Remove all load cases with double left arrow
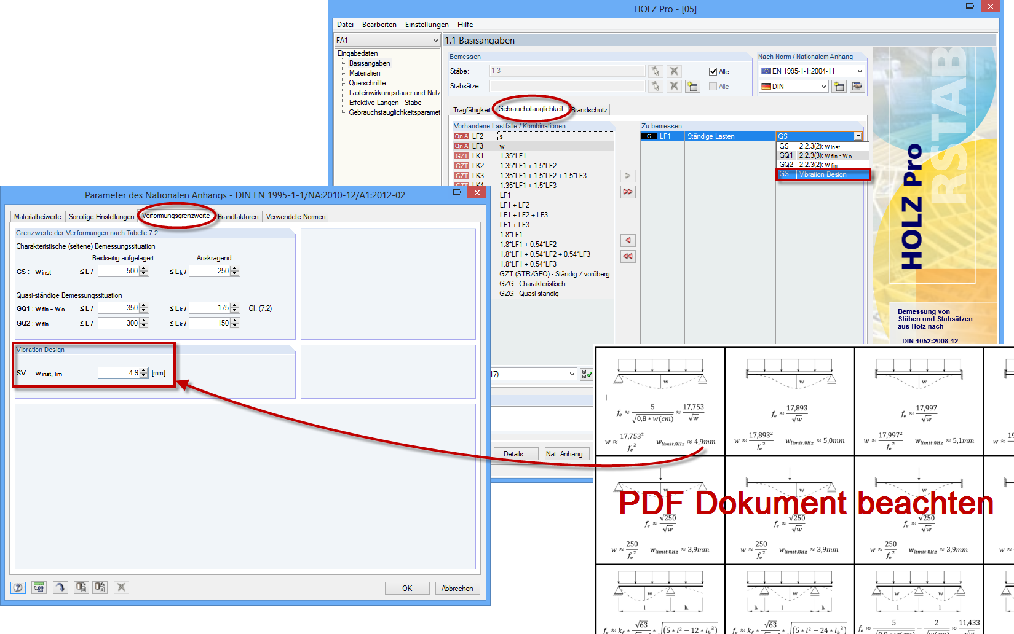The image size is (1014, 634). click(628, 256)
